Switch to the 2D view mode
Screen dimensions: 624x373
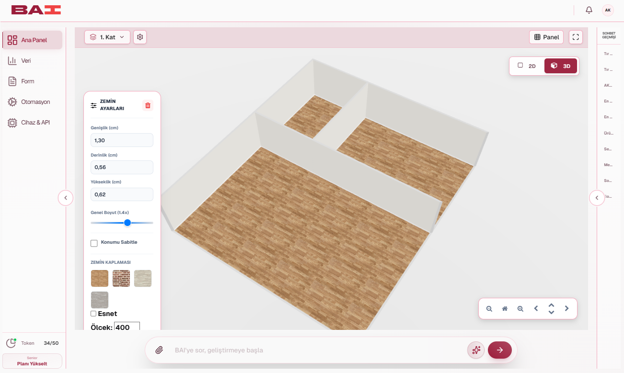click(527, 66)
